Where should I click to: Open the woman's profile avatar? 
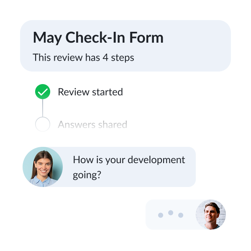43,167
